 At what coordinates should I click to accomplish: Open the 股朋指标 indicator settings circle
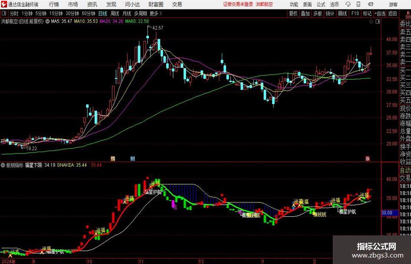coord(3,165)
